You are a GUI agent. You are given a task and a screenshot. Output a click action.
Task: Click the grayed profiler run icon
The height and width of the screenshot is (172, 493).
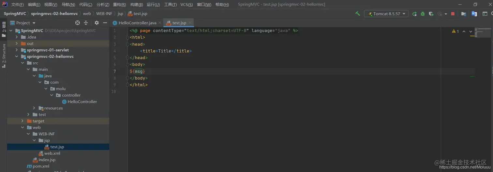coord(440,14)
